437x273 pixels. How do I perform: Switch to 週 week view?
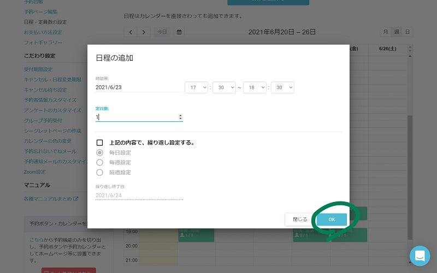coord(397,32)
